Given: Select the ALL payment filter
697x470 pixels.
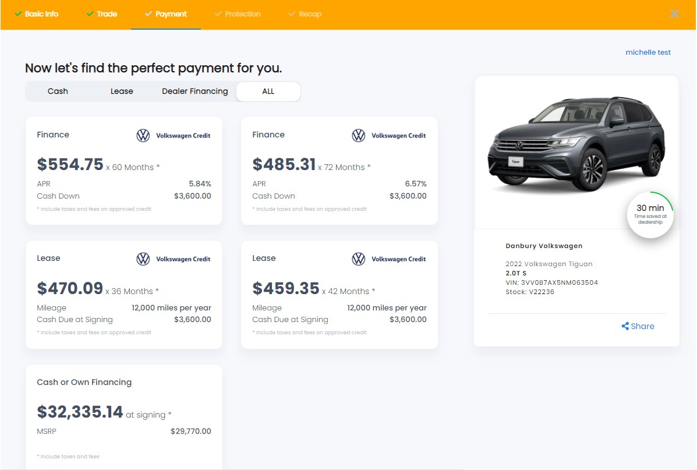Looking at the screenshot, I should pos(268,91).
